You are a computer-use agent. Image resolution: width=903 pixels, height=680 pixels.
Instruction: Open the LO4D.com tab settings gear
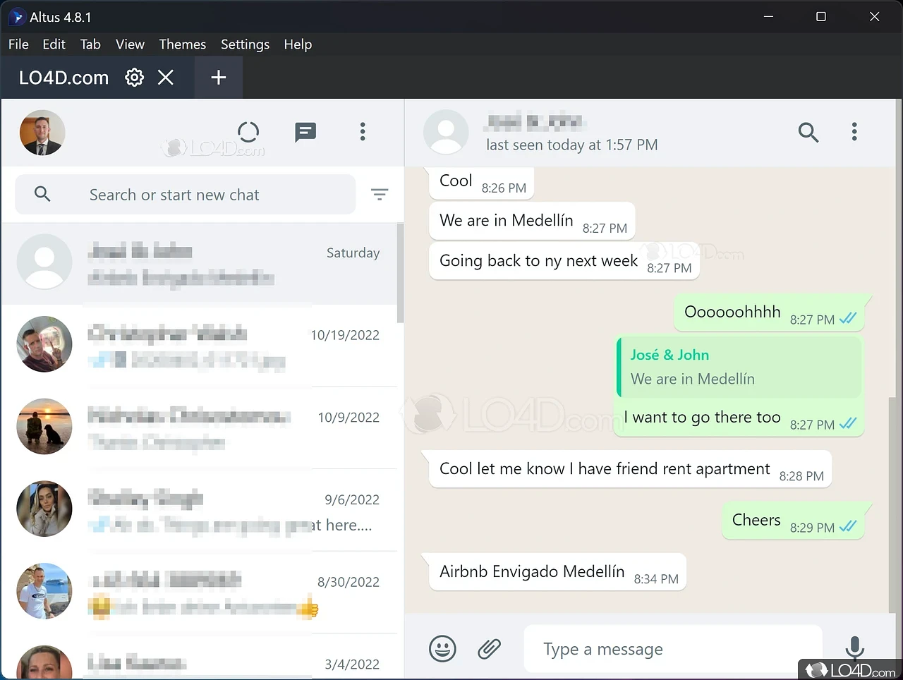pyautogui.click(x=134, y=78)
